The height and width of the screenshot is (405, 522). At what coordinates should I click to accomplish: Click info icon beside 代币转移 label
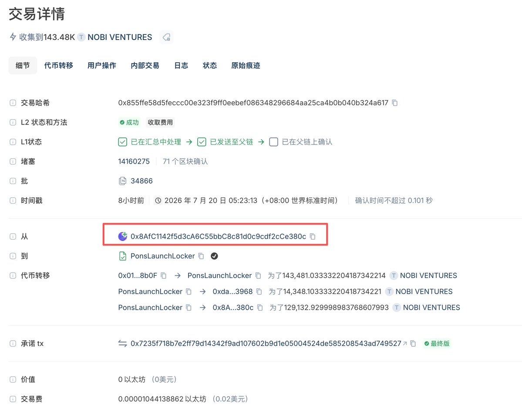pyautogui.click(x=13, y=276)
